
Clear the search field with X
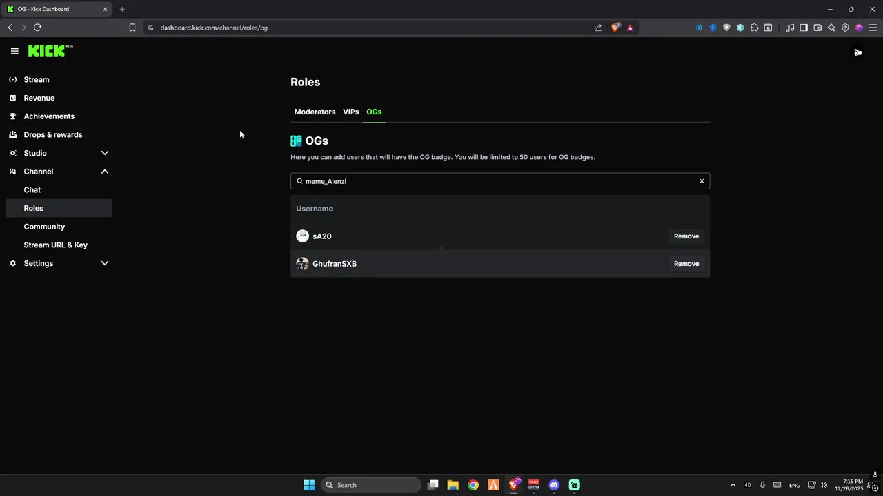[702, 181]
